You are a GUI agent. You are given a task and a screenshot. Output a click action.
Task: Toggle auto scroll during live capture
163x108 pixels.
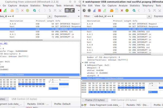(72, 10)
